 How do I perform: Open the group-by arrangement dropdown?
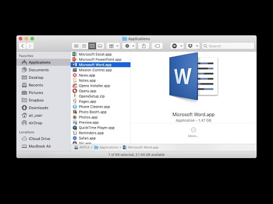point(113,46)
